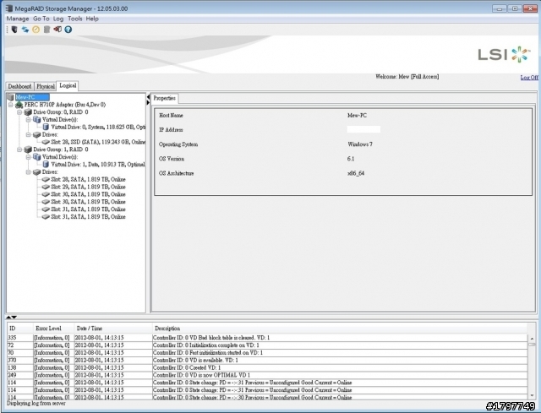
Task: Click OS Version value '6.1'
Action: tap(351, 159)
